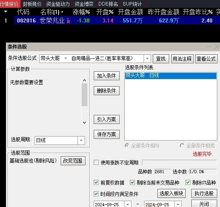Image resolution: width=220 pixels, height=207 pixels.
Task: Click the 关闭 button
Action: coord(204,203)
